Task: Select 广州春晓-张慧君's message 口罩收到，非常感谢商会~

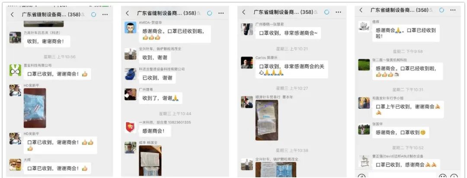Action: (x=288, y=33)
